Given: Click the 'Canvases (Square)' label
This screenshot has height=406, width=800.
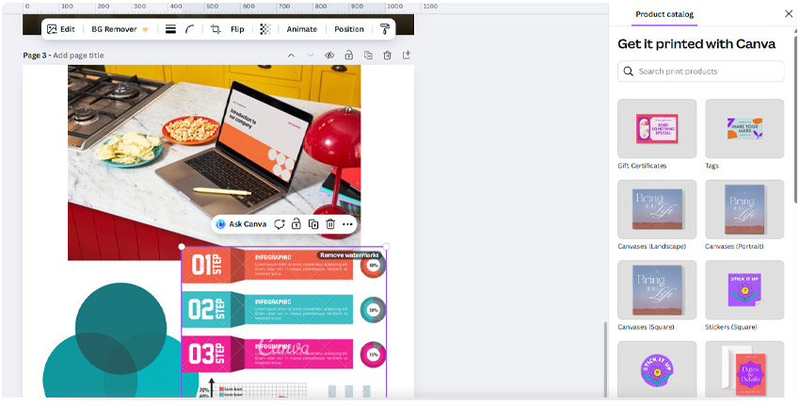Looking at the screenshot, I should (646, 328).
